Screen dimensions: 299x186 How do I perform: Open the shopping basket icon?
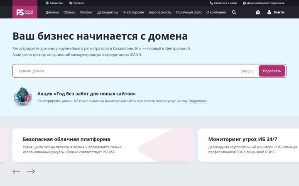click(258, 12)
